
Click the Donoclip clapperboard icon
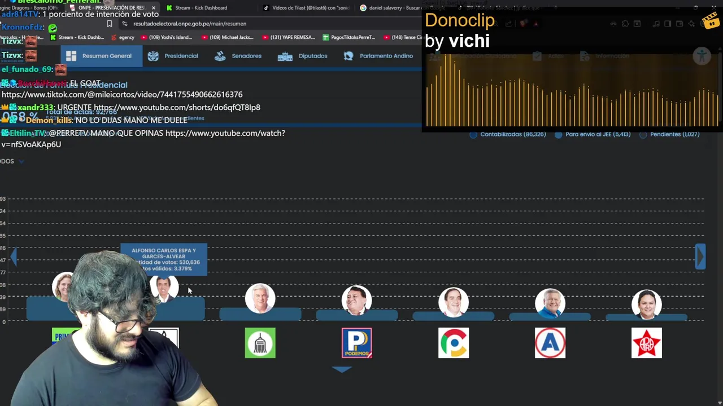click(710, 20)
